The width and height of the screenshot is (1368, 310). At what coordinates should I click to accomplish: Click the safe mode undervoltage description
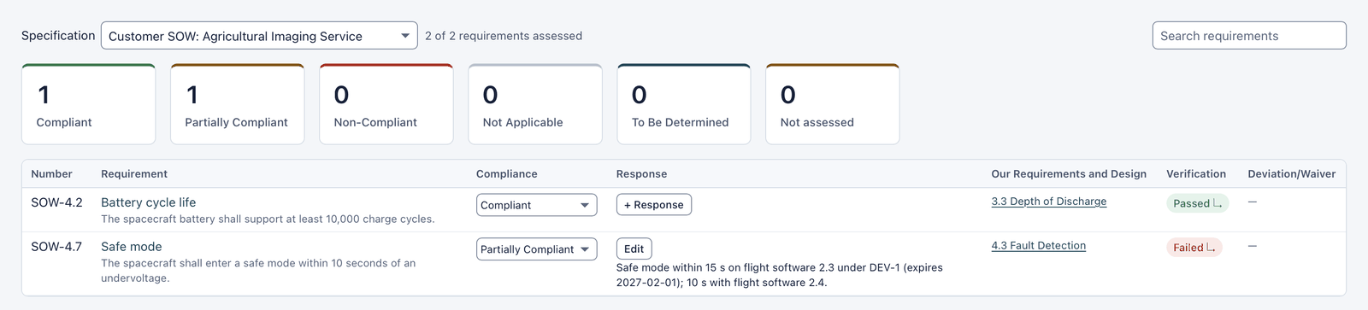tap(258, 271)
